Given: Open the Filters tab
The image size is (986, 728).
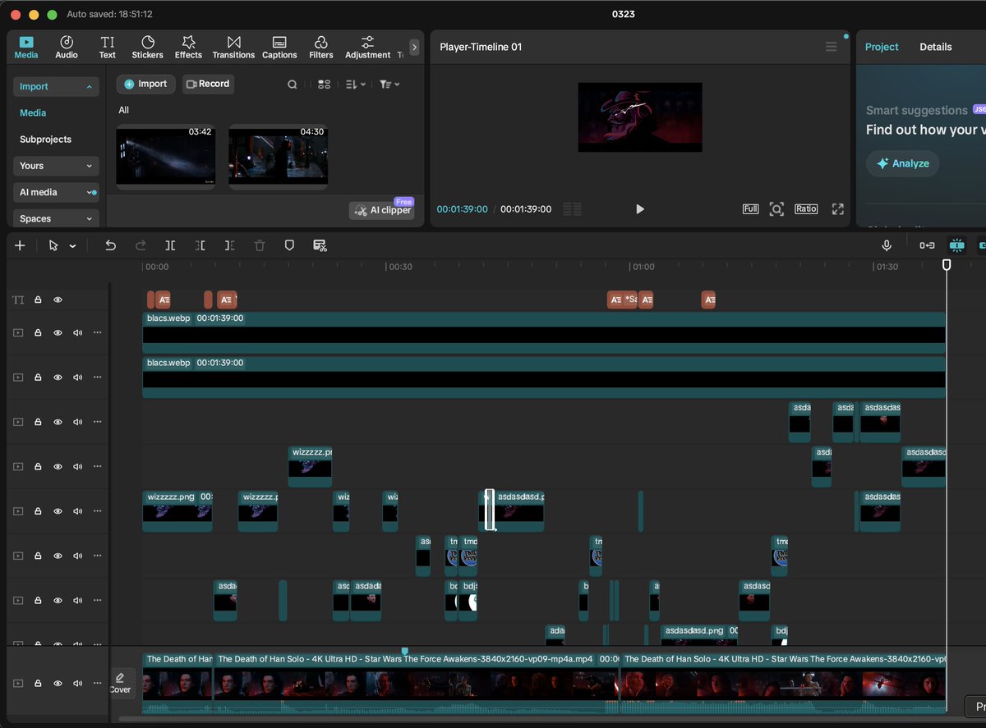Looking at the screenshot, I should [x=321, y=48].
